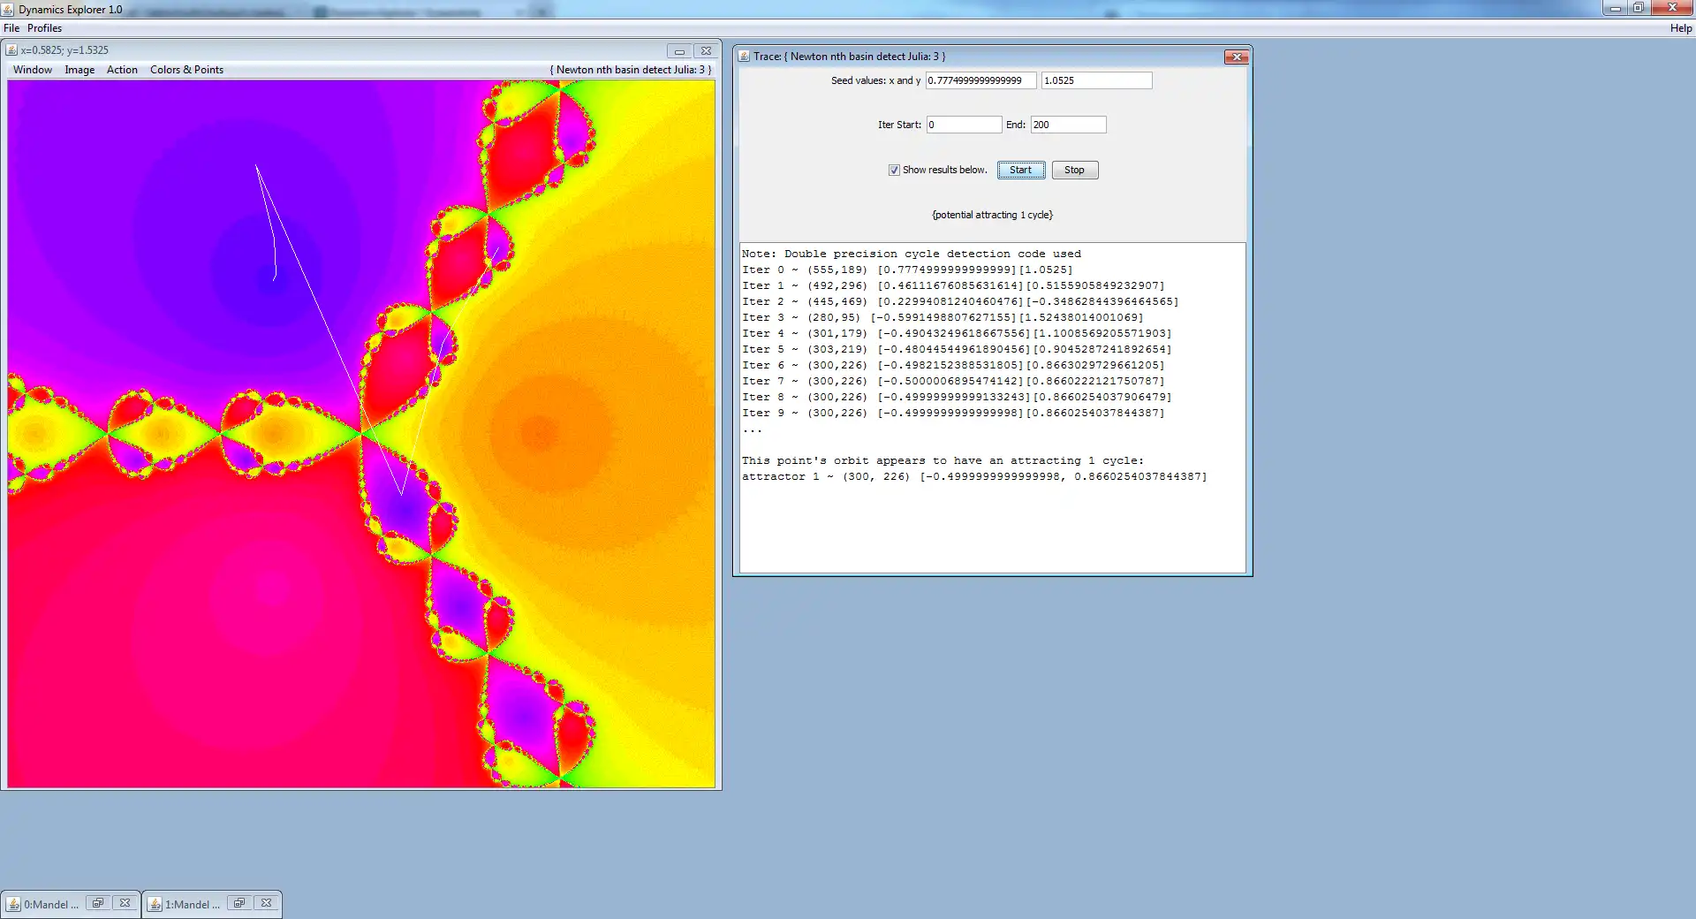
Task: Click the Java icon of the 1:Mandel minimized frame
Action: (x=155, y=904)
